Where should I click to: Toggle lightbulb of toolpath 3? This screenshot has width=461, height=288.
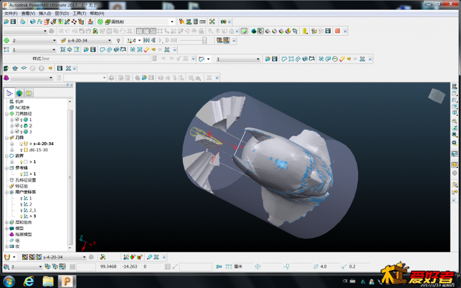click(22, 132)
